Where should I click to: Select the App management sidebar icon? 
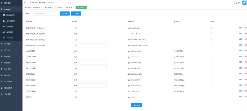tap(2, 81)
